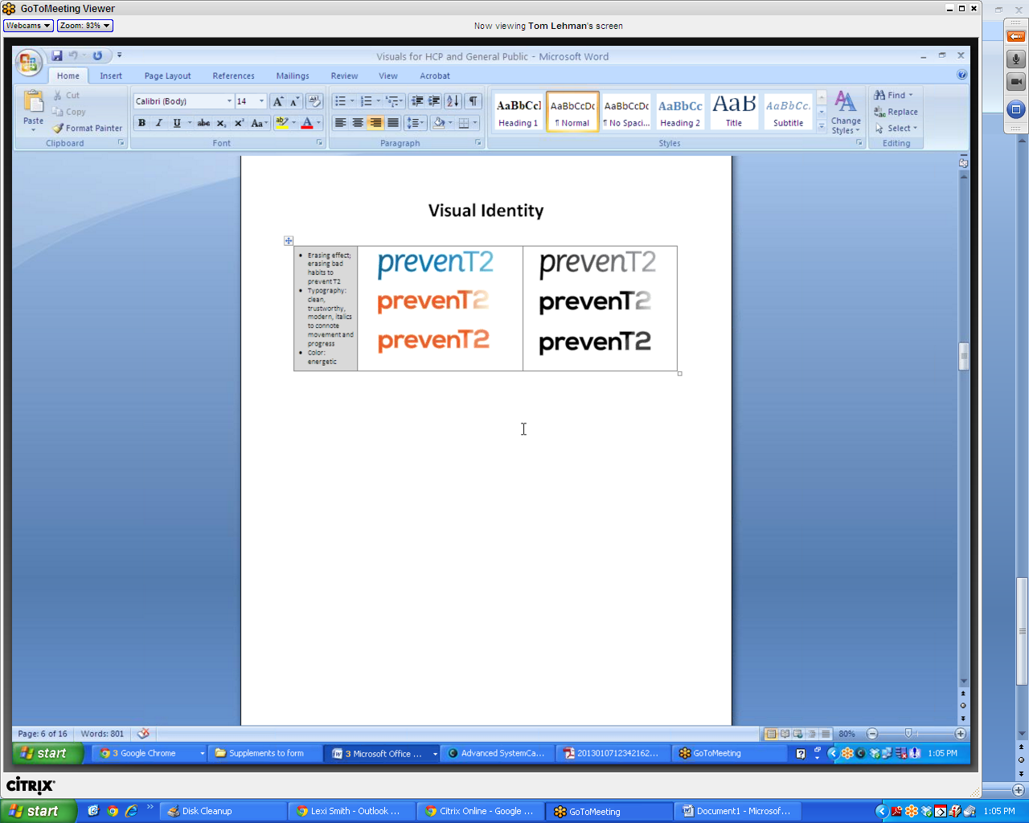Click the zoom slider handle in Word status bar

tap(908, 734)
